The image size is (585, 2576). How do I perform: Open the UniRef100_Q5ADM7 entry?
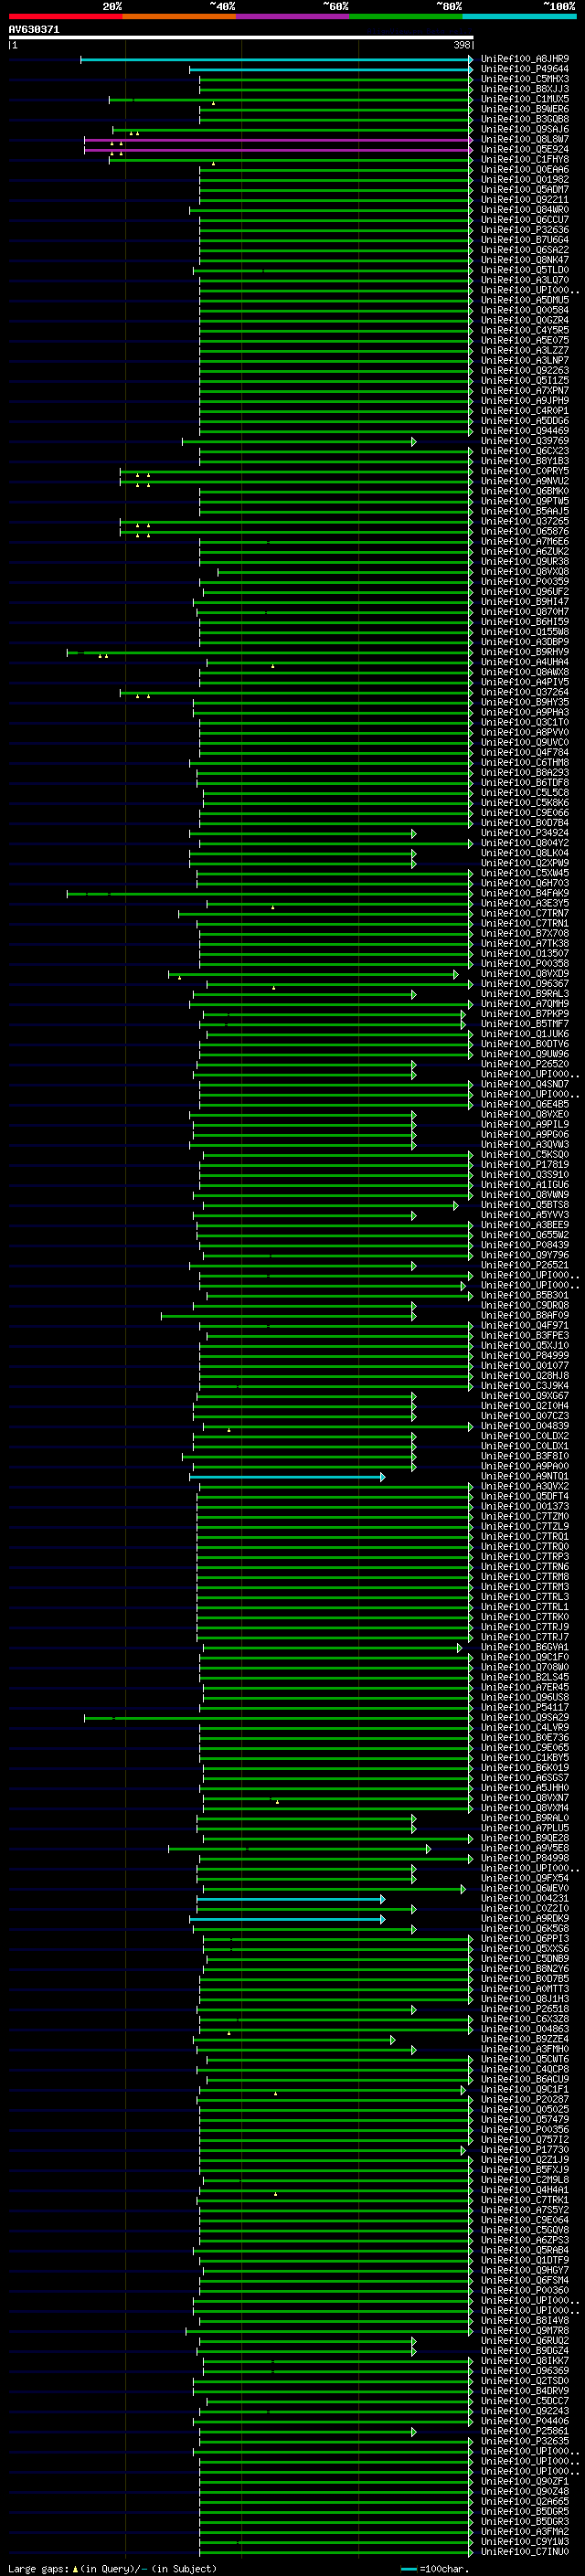524,190
